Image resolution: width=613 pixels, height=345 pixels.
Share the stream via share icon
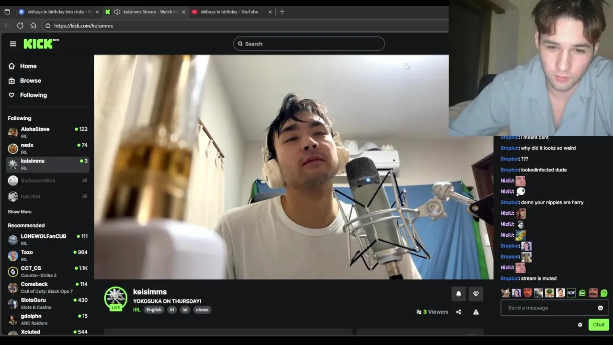459,312
